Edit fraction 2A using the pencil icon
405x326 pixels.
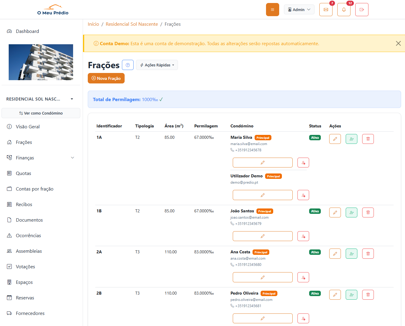tap(335, 254)
